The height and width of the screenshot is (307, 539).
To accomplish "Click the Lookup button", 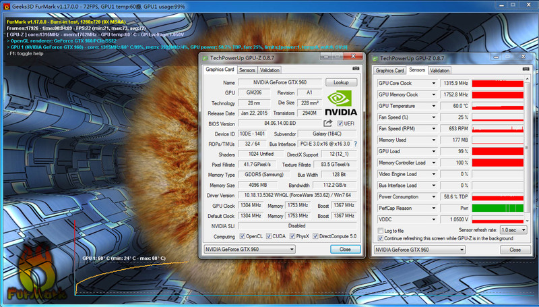I will [x=341, y=82].
